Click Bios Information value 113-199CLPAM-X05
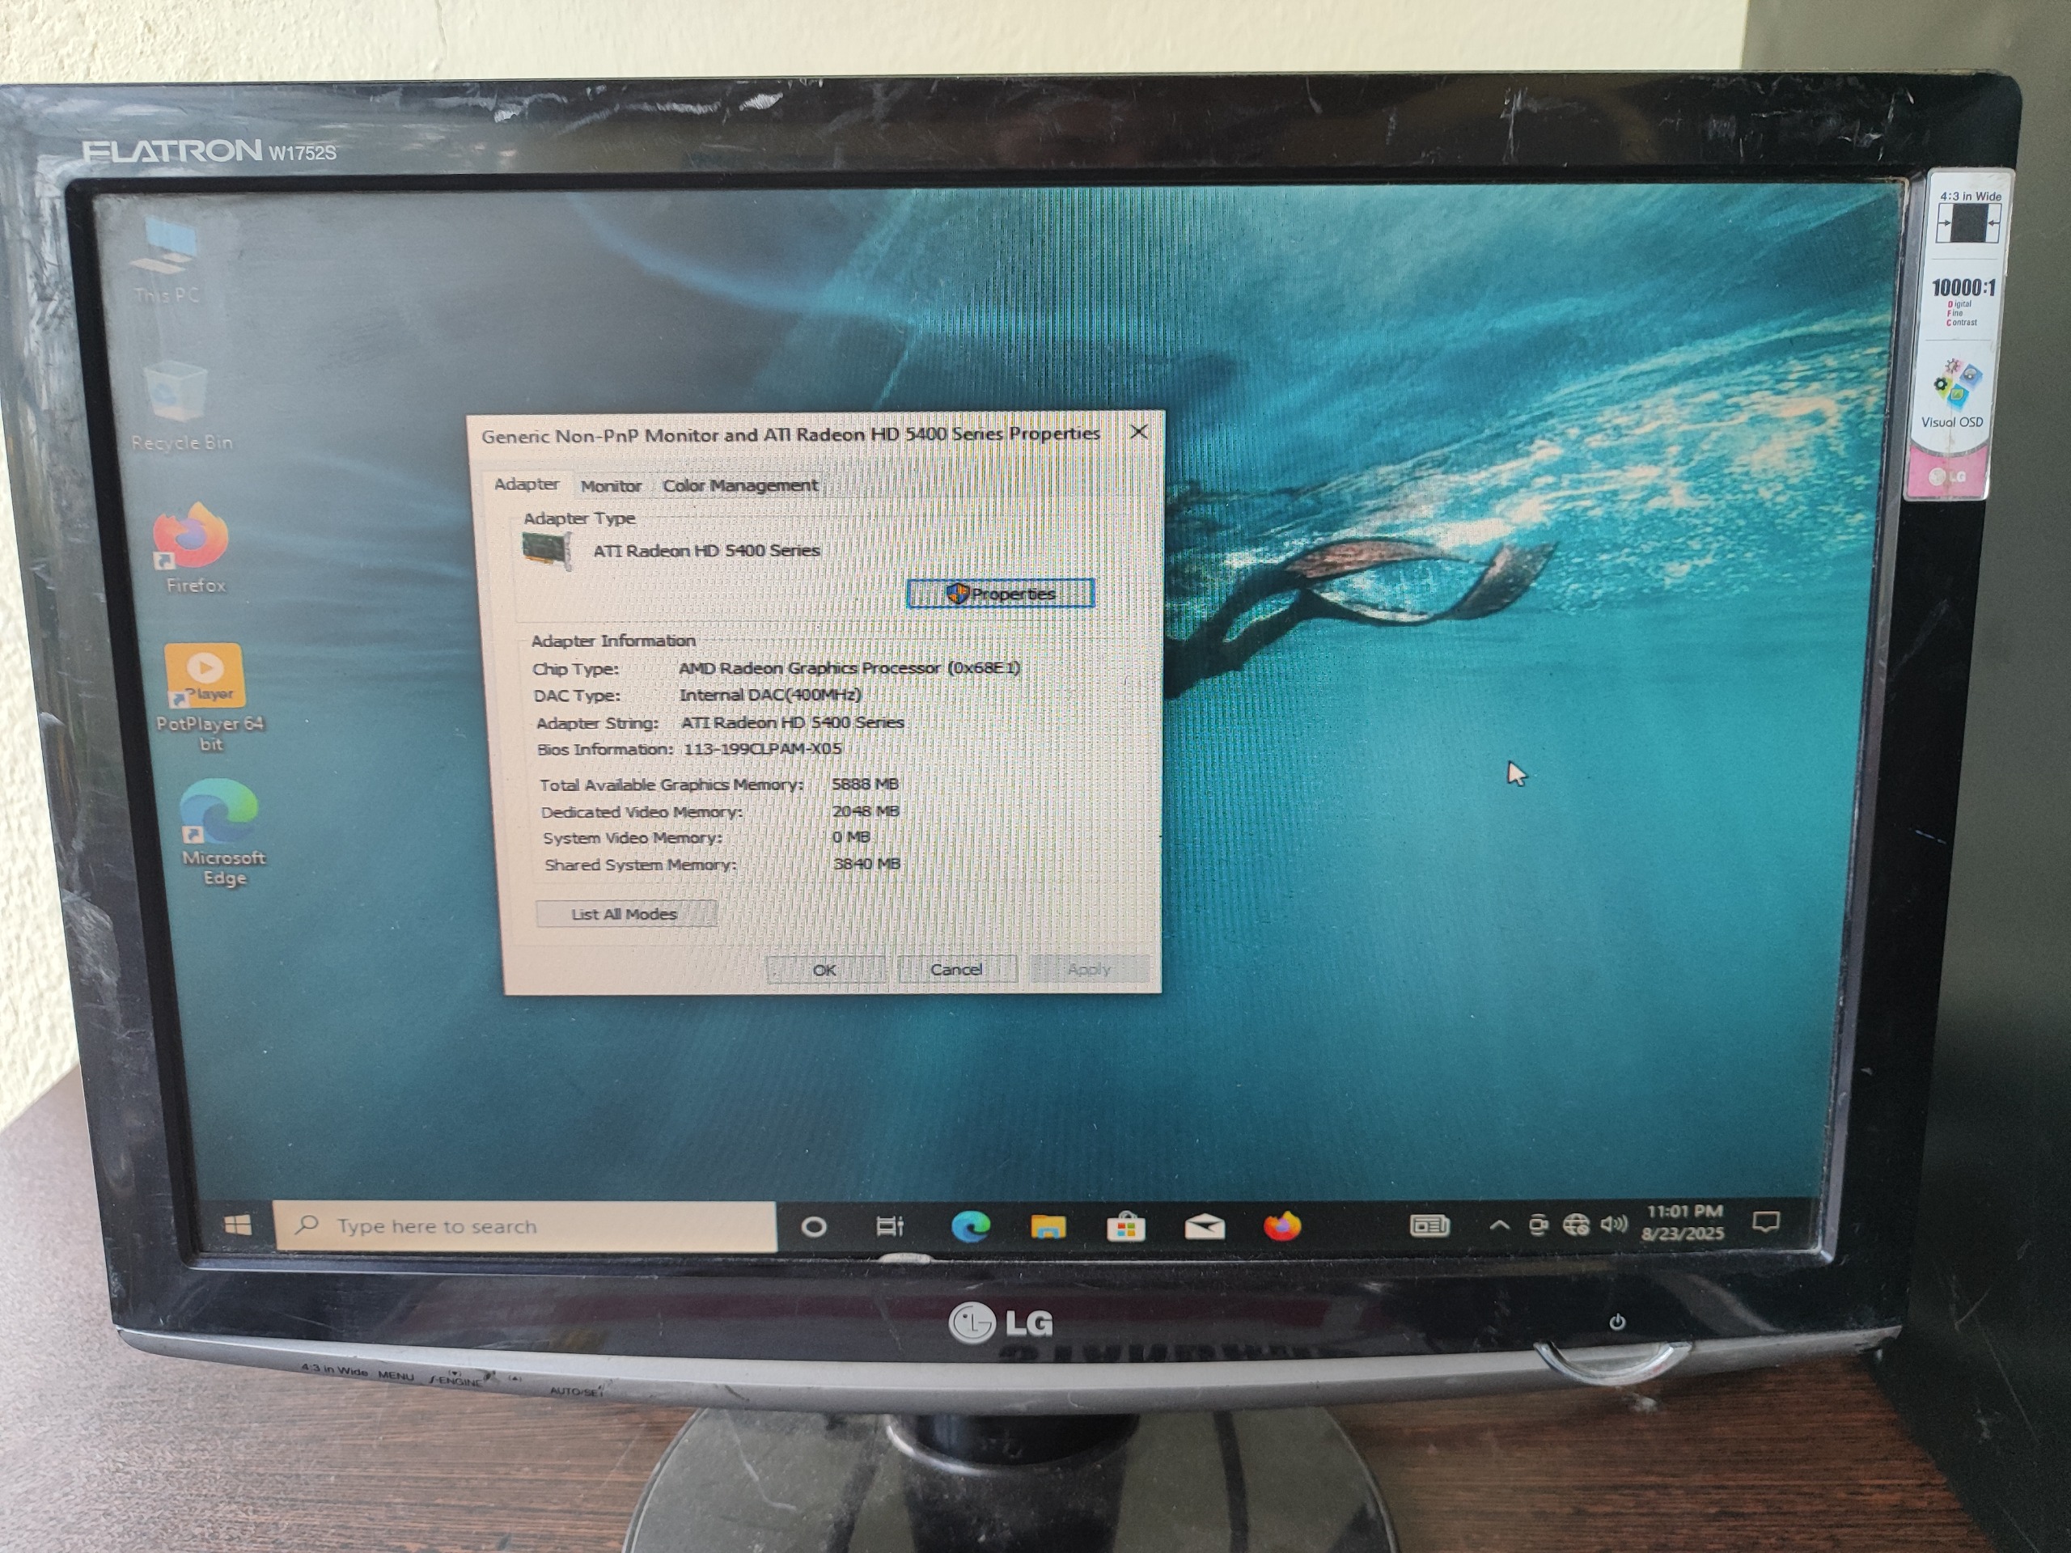Viewport: 2071px width, 1553px height. click(x=762, y=749)
